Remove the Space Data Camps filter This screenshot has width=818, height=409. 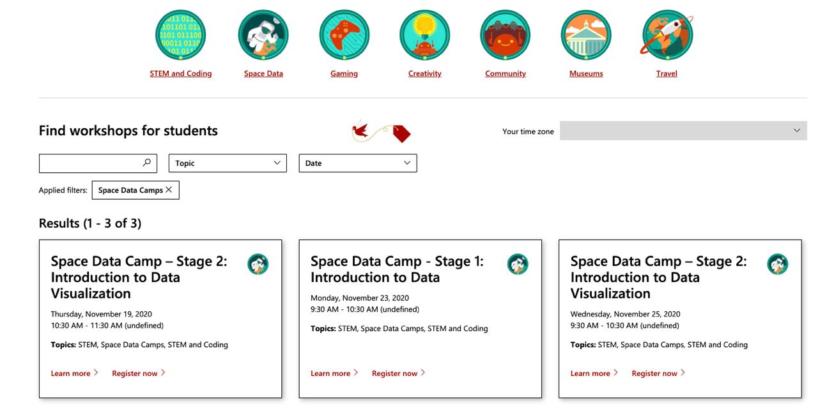tap(169, 190)
